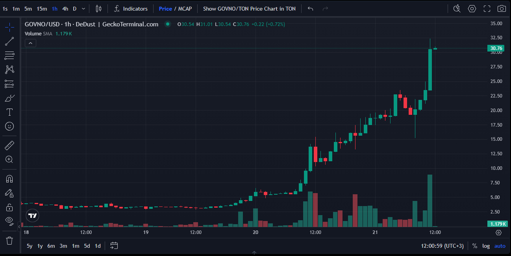Select the 1s timeframe
Screen dimensions: 511x256
pos(5,9)
